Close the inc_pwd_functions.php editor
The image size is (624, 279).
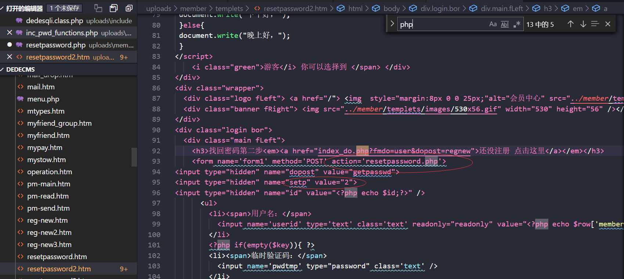click(10, 33)
